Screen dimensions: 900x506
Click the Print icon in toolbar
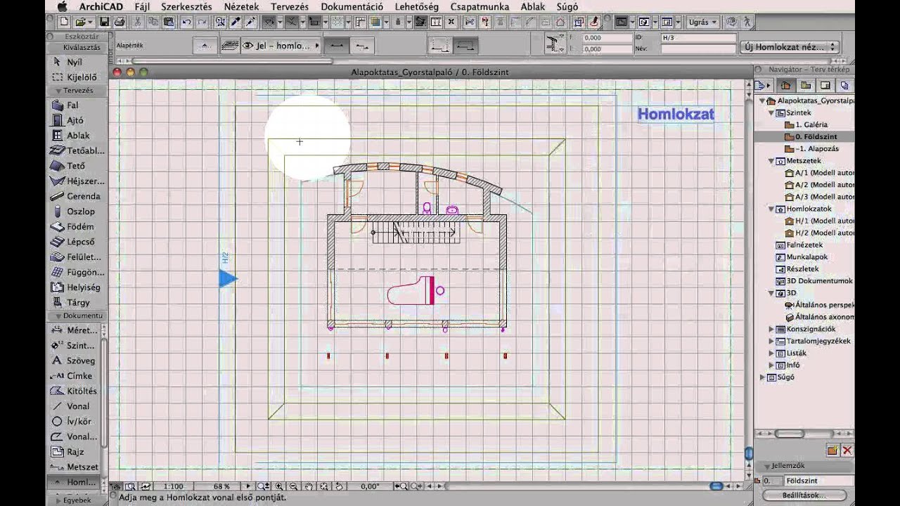click(x=119, y=22)
